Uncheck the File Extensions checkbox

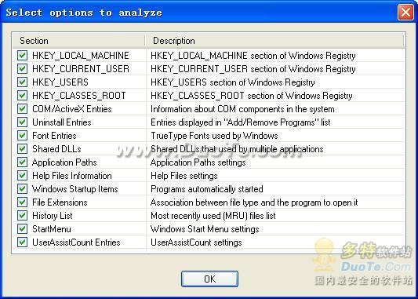pos(23,202)
